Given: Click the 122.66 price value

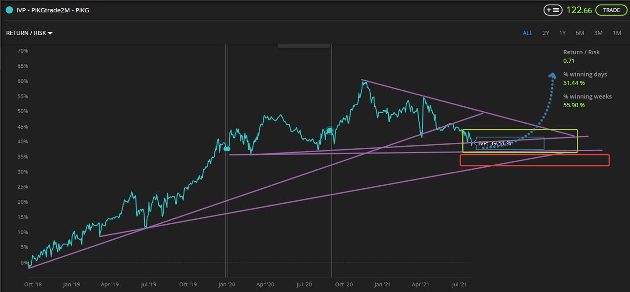Looking at the screenshot, I should pyautogui.click(x=579, y=10).
